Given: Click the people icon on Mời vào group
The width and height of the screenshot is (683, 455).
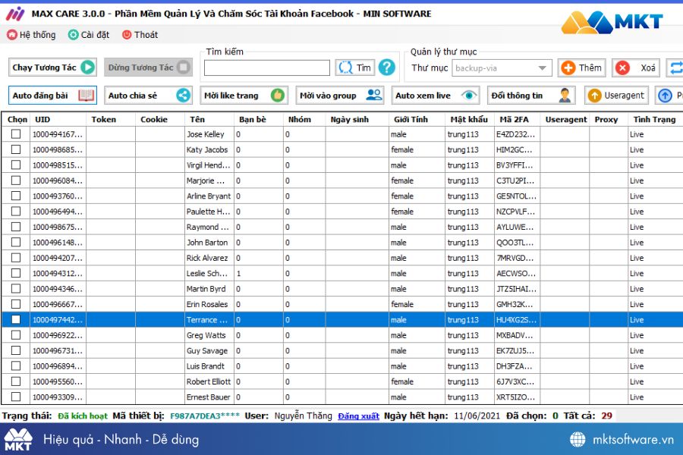Looking at the screenshot, I should (374, 95).
